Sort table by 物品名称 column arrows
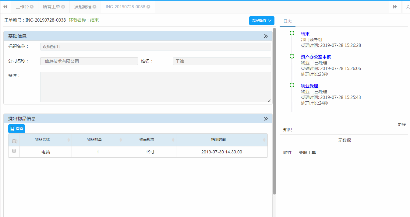 pos(69,140)
